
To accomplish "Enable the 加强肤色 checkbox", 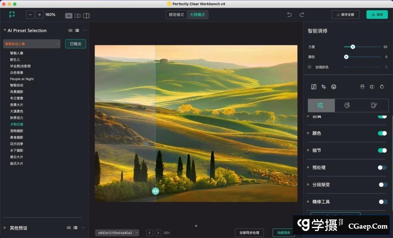I will point(309,67).
